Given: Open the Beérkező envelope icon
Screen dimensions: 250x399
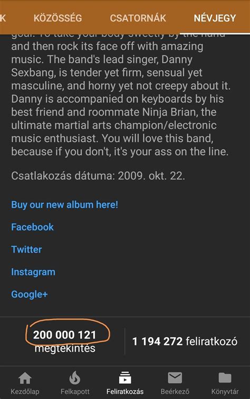Looking at the screenshot, I should tap(175, 377).
